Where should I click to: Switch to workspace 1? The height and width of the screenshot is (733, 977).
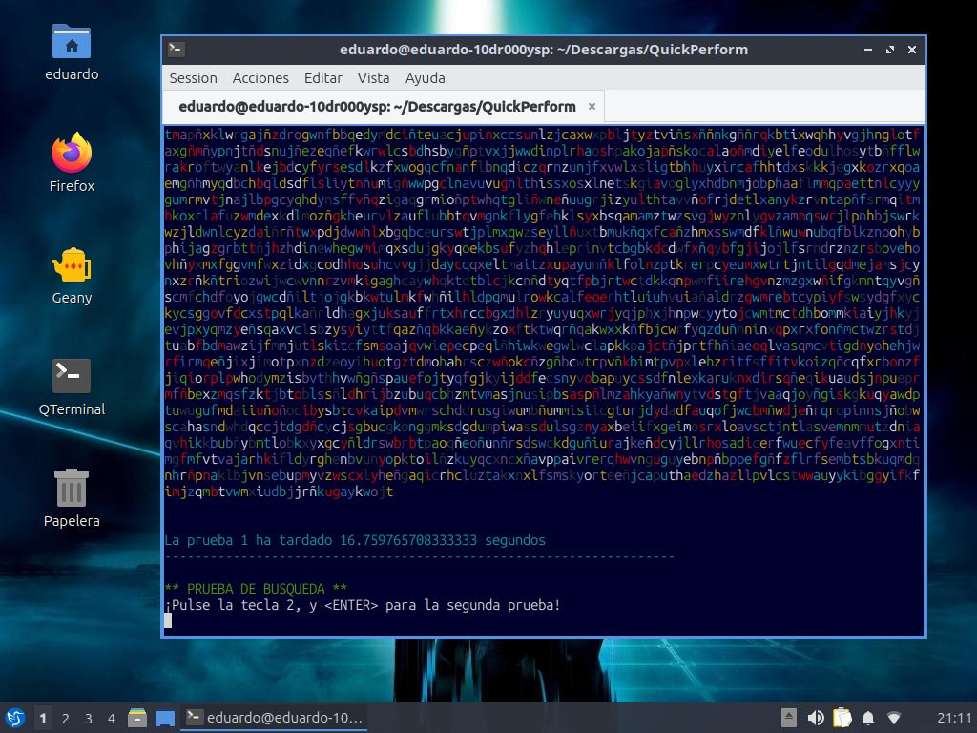point(42,718)
